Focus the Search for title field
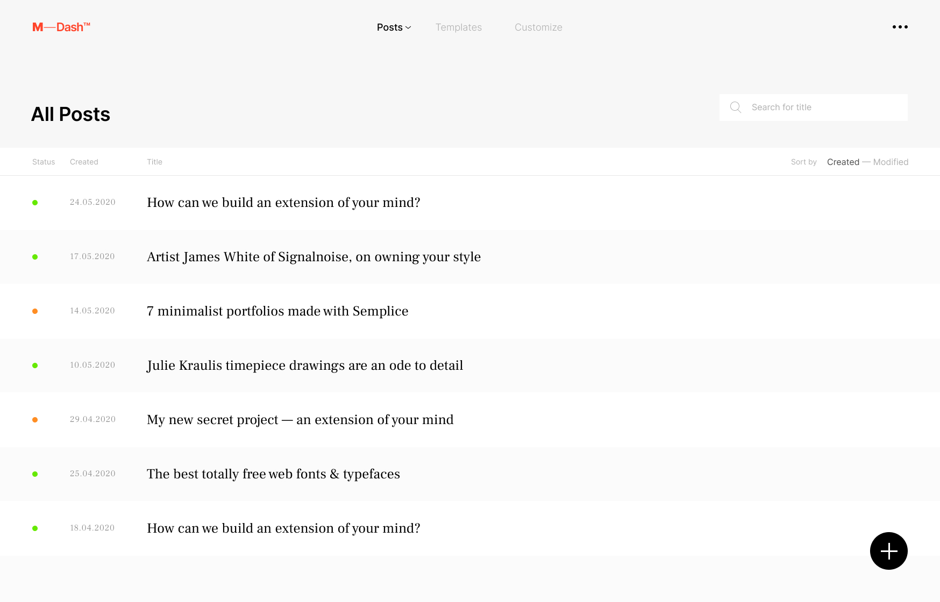Image resolution: width=940 pixels, height=602 pixels. point(813,107)
